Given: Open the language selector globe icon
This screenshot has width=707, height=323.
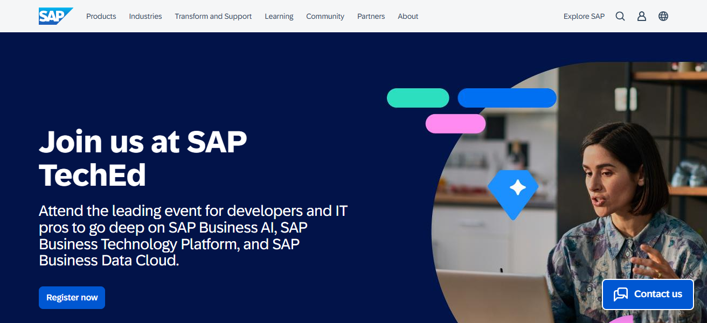Looking at the screenshot, I should pyautogui.click(x=663, y=16).
